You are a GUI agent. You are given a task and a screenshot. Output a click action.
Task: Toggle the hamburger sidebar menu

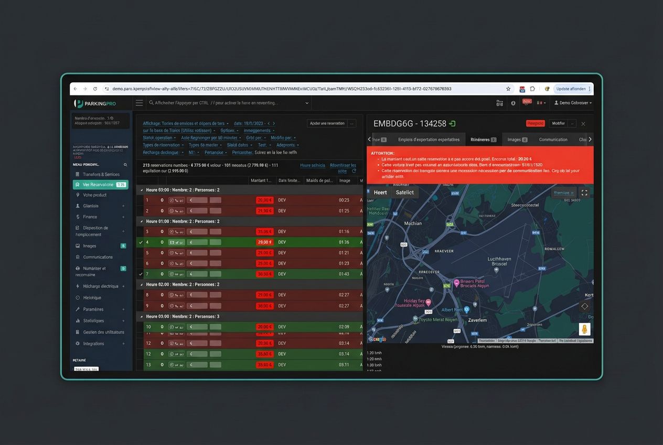[139, 103]
